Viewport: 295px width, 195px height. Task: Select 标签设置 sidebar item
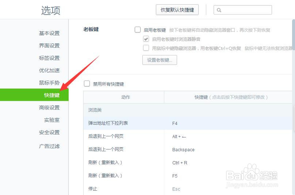49,58
